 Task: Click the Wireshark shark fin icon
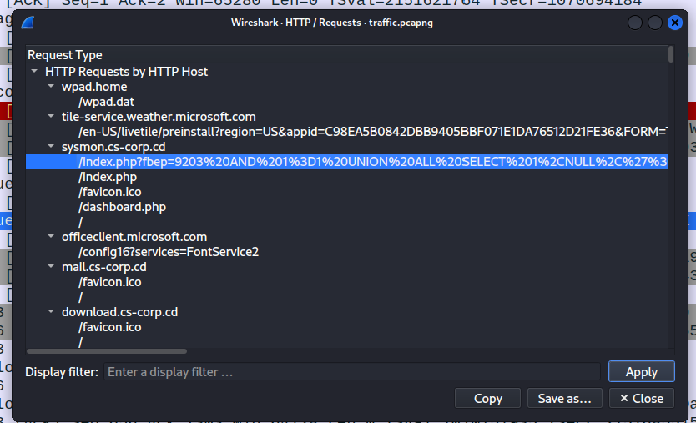(28, 23)
